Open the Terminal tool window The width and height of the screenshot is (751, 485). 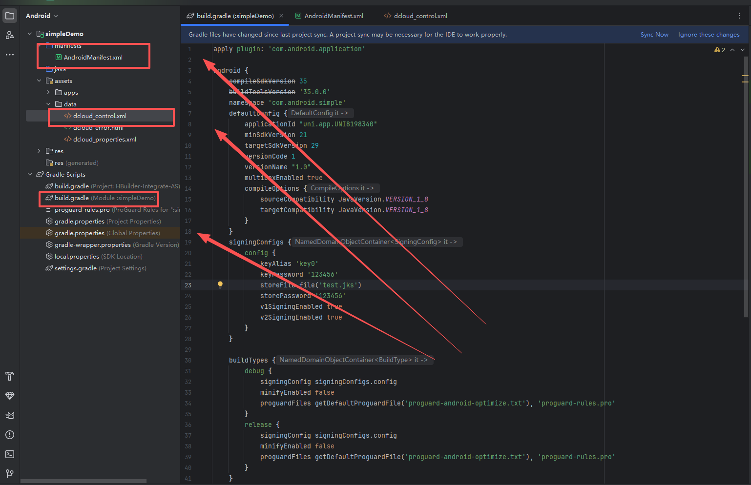[10, 454]
